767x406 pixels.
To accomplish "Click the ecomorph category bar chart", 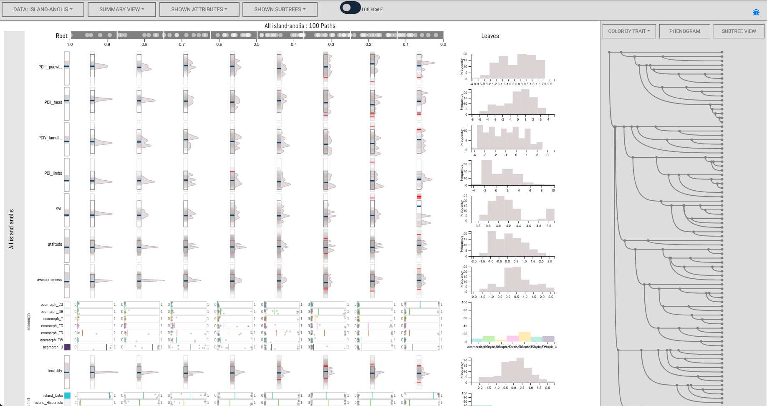I will point(508,325).
